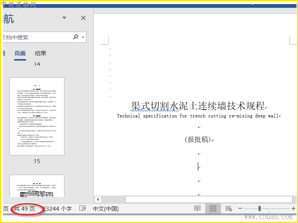Open word count showing 23244 个字

coord(57,209)
